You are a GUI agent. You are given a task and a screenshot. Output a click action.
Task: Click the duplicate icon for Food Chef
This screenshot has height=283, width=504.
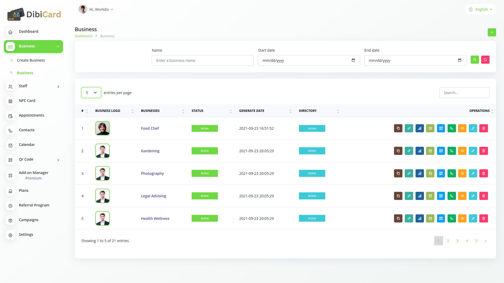(398, 128)
